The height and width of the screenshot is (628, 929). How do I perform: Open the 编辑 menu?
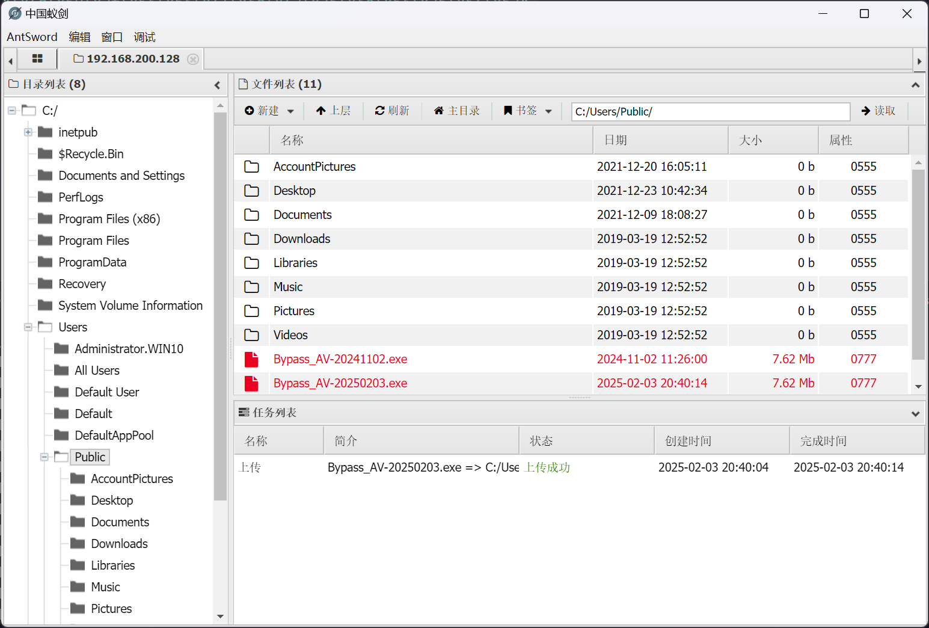click(79, 37)
